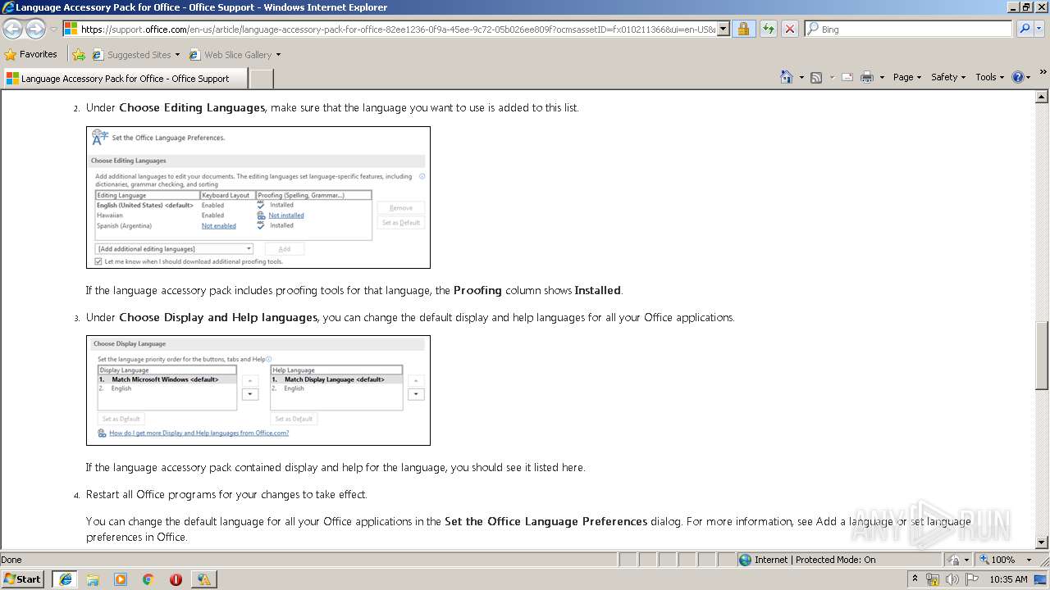Click the green Refresh arrows icon
The width and height of the screenshot is (1050, 590).
[768, 29]
